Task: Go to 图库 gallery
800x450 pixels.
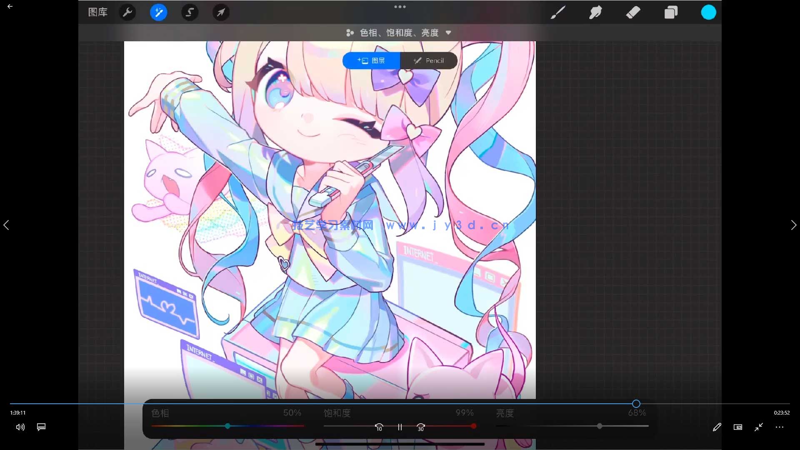Action: (x=98, y=12)
